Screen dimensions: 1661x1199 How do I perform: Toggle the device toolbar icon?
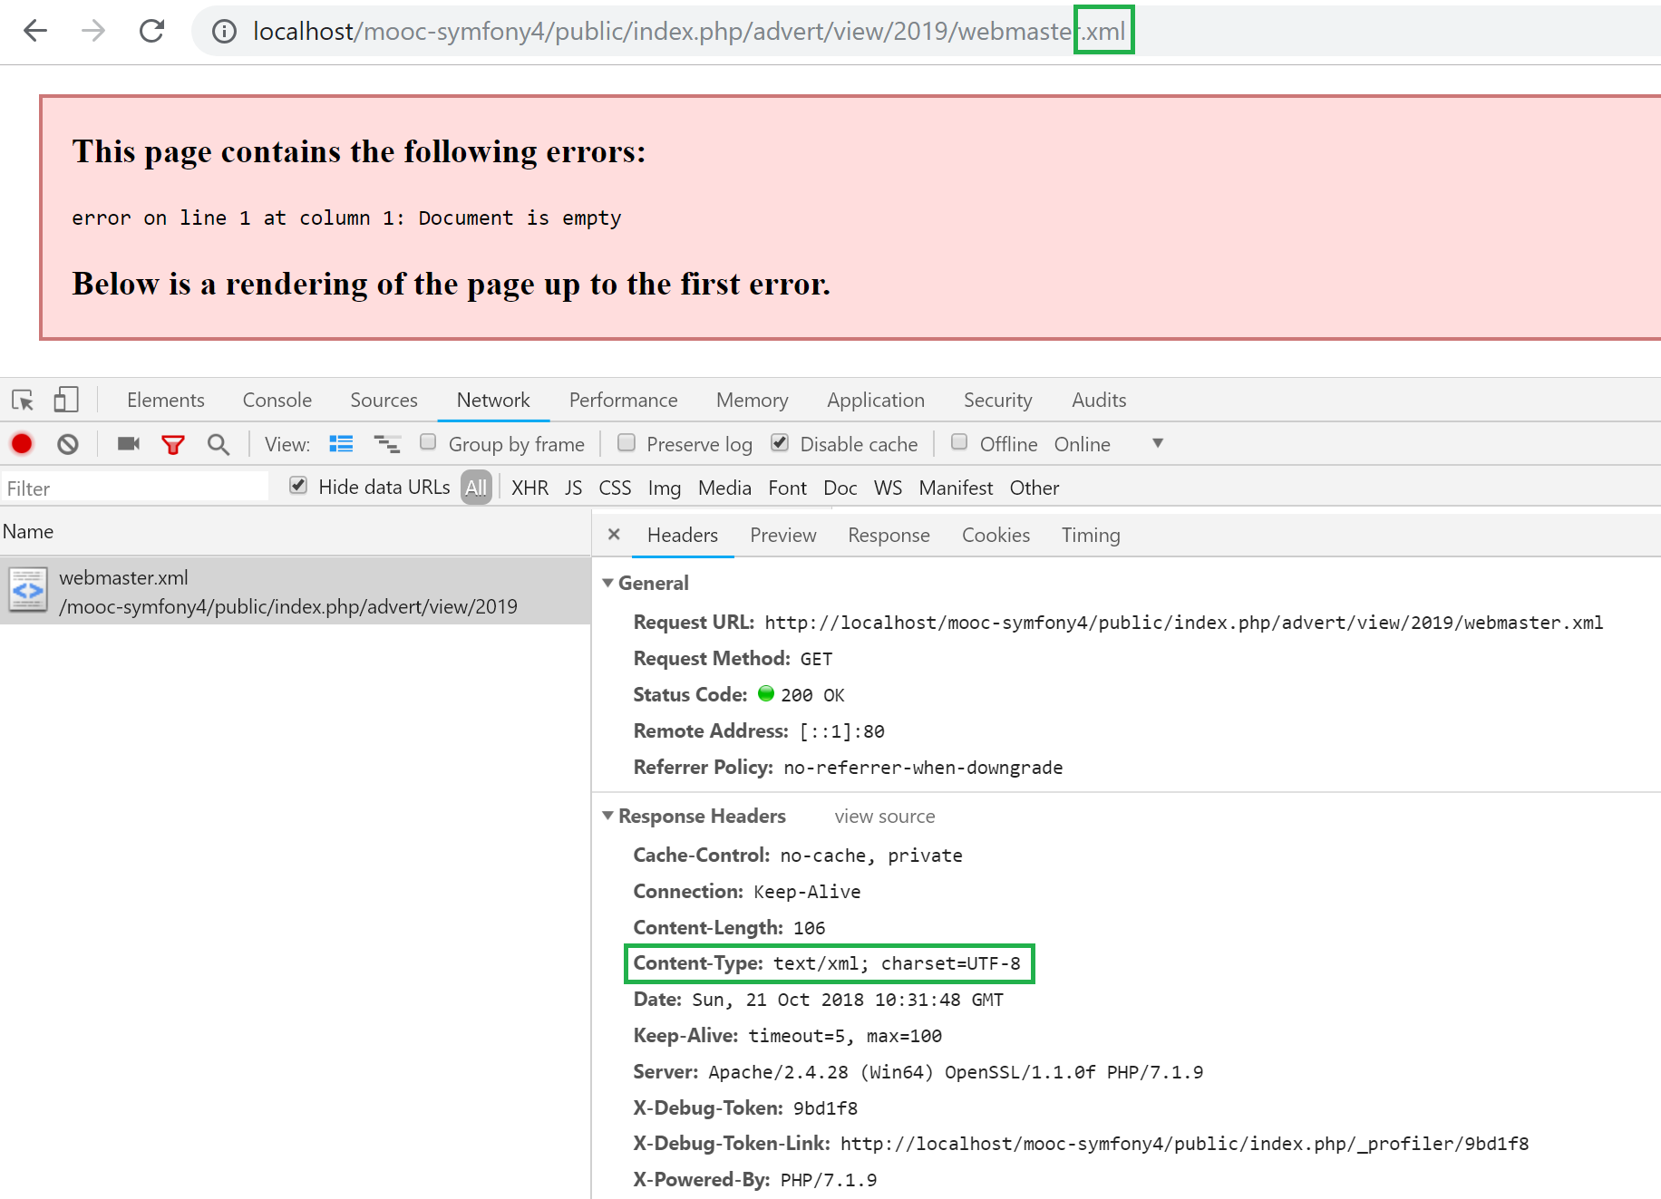coord(66,400)
